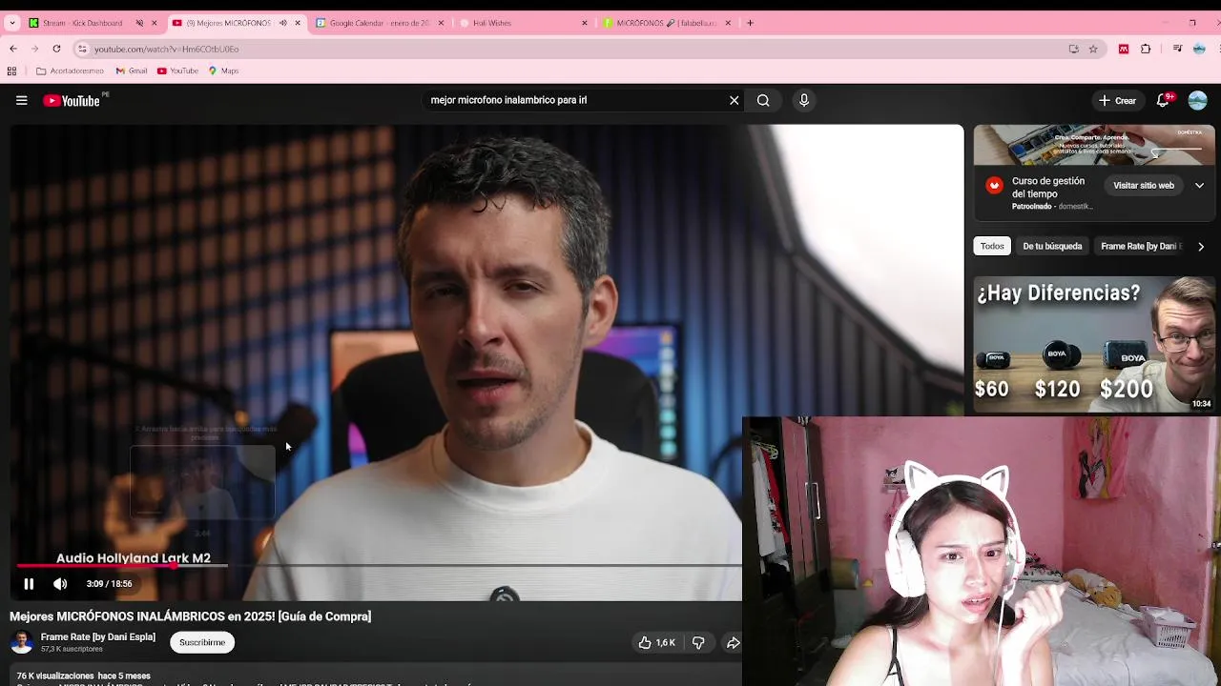
Task: Close the Holi Wishes tab
Action: click(x=585, y=23)
